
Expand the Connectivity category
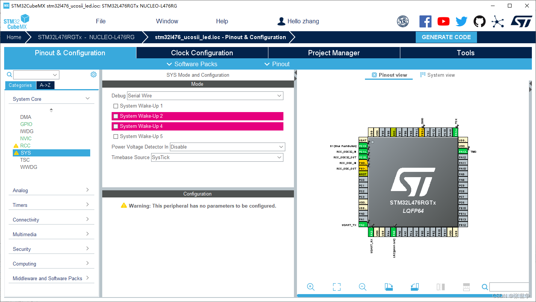point(51,220)
